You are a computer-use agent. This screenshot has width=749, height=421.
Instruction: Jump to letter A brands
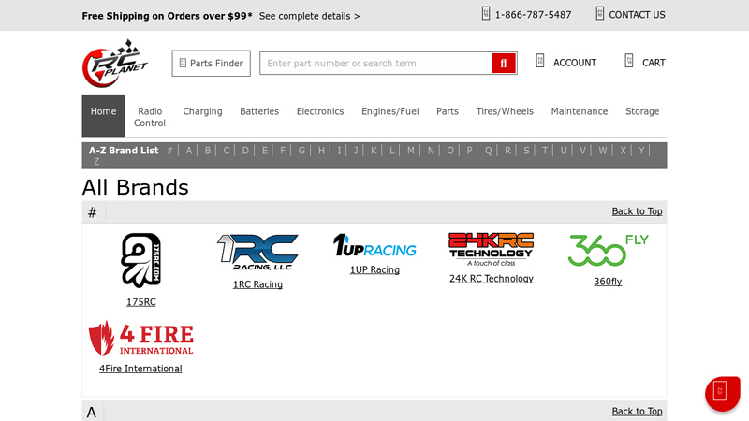[189, 151]
